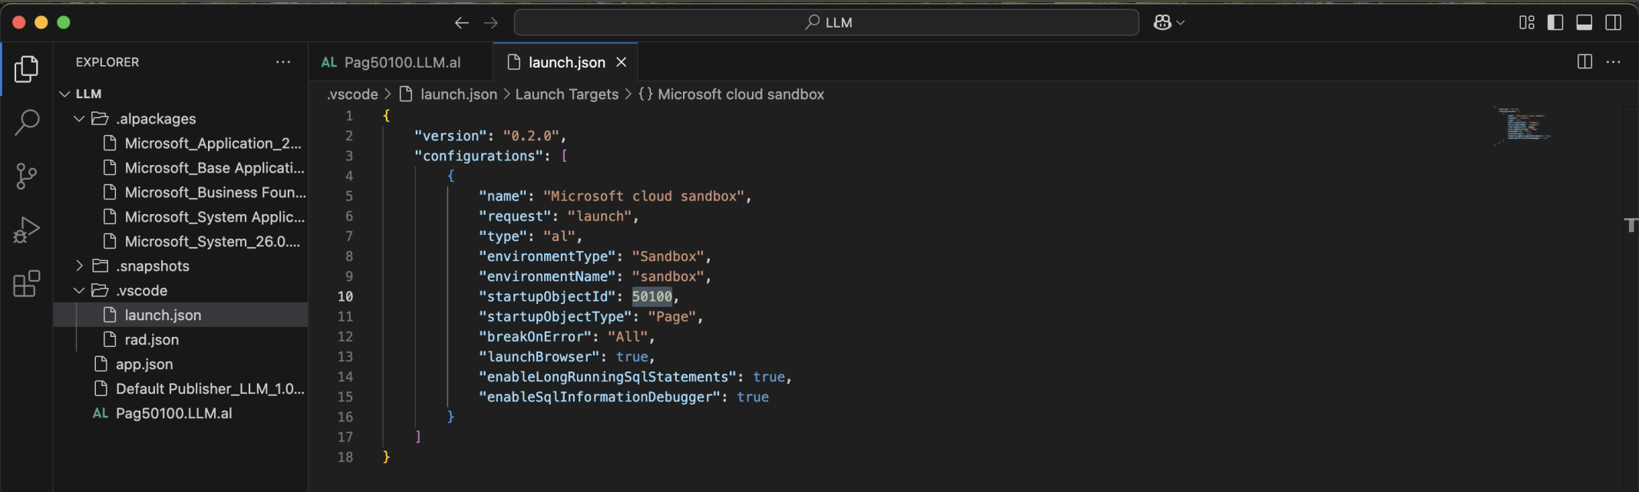Screen dimensions: 1639x492
Task: Open Run and Debug view
Action: point(26,229)
